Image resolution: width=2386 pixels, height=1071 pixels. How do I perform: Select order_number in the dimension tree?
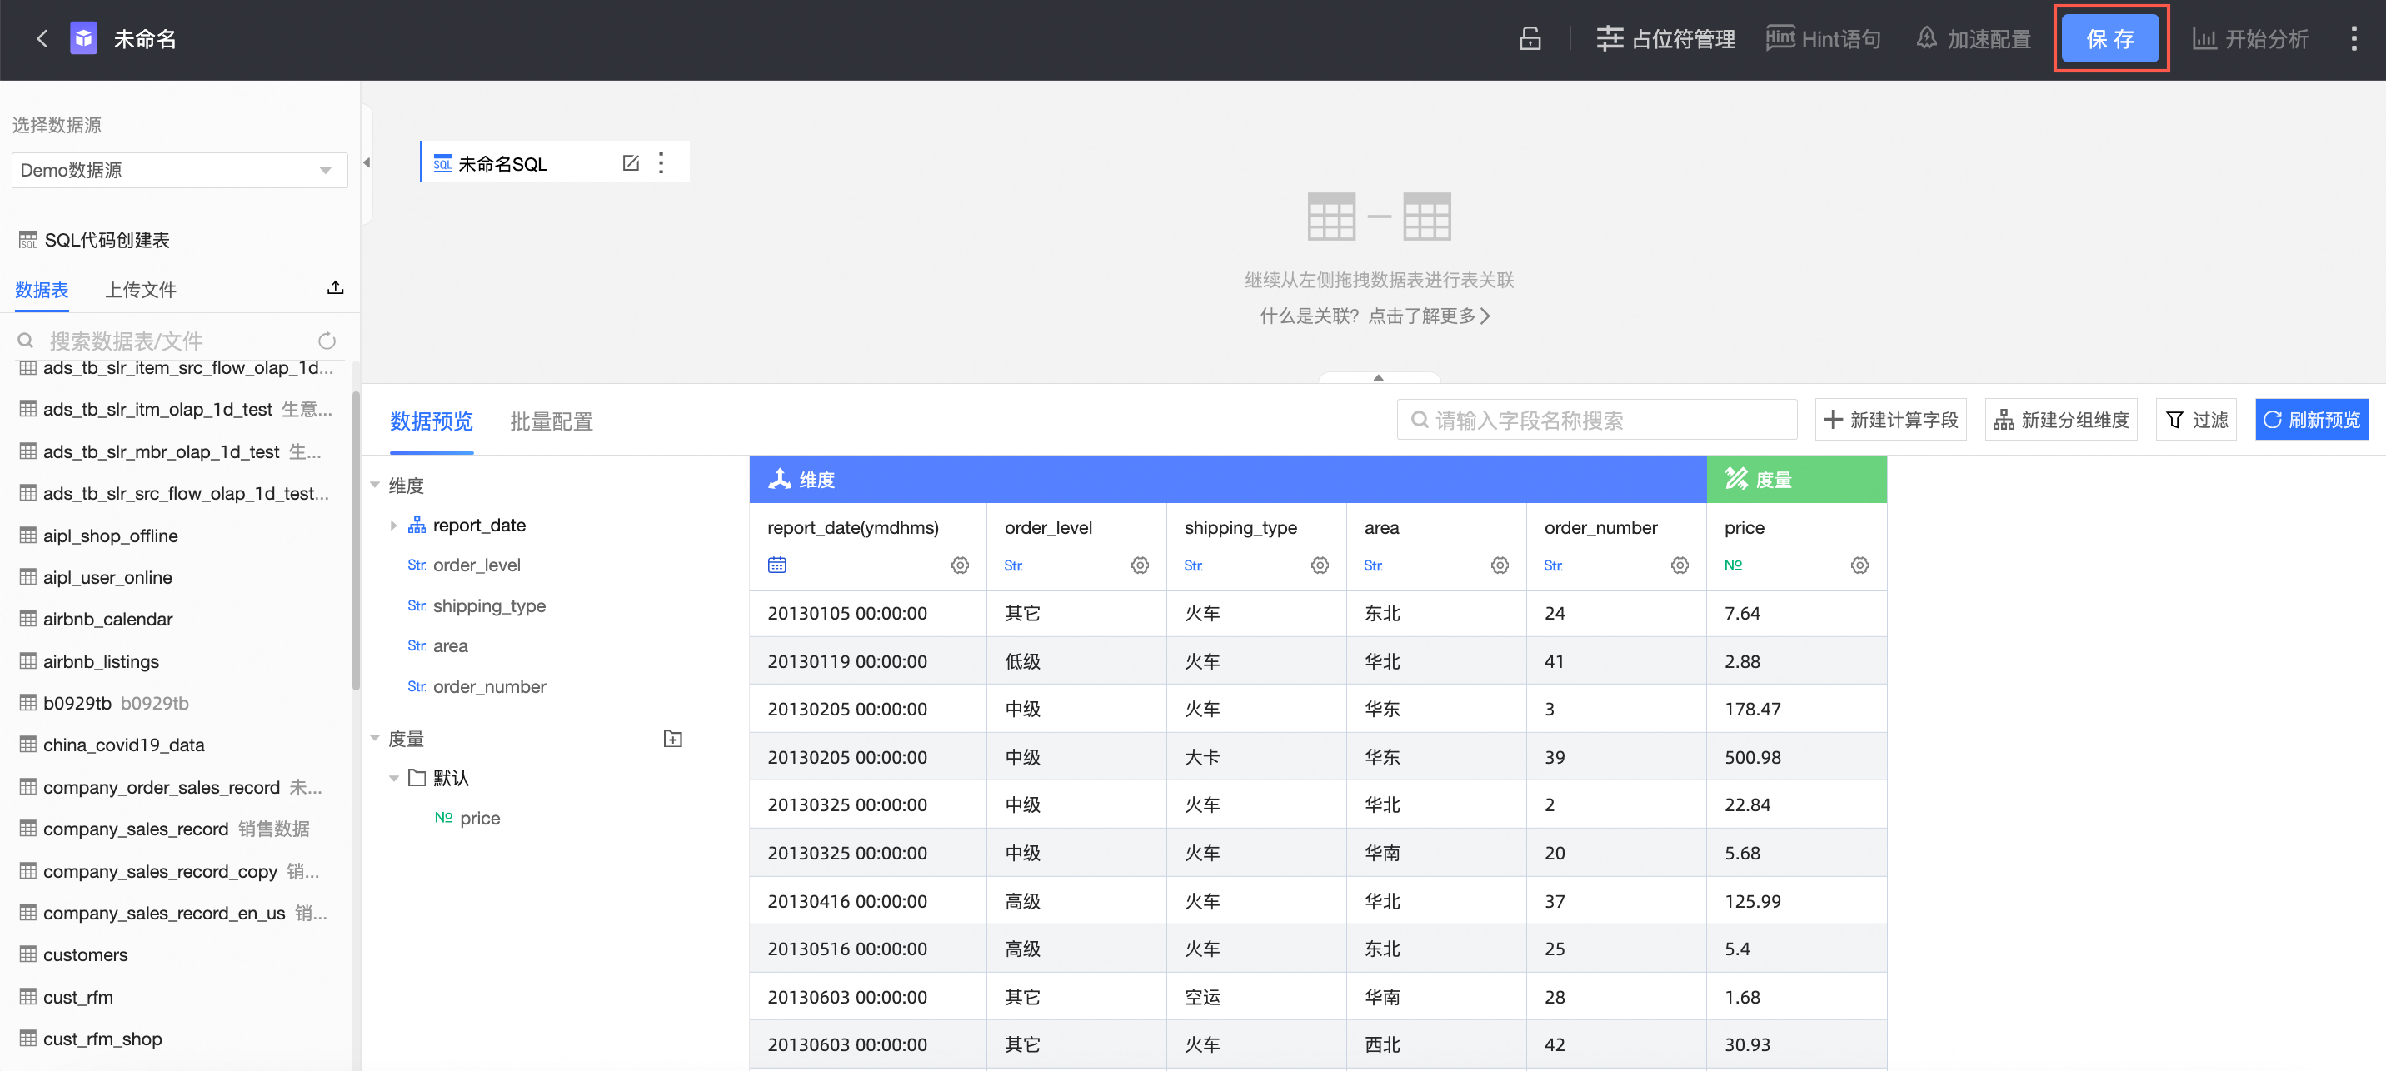[x=489, y=687]
